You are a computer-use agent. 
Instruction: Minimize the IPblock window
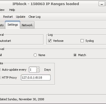point(102,4)
